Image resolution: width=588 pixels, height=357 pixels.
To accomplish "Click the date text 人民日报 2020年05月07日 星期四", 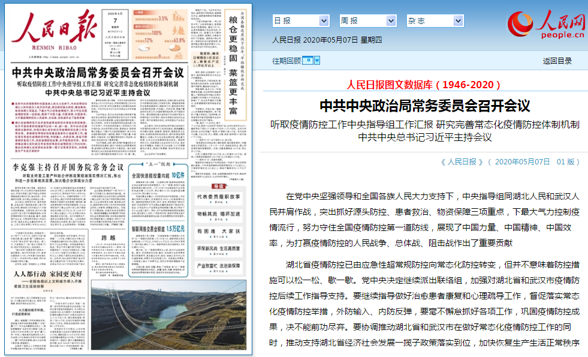I will tap(327, 40).
